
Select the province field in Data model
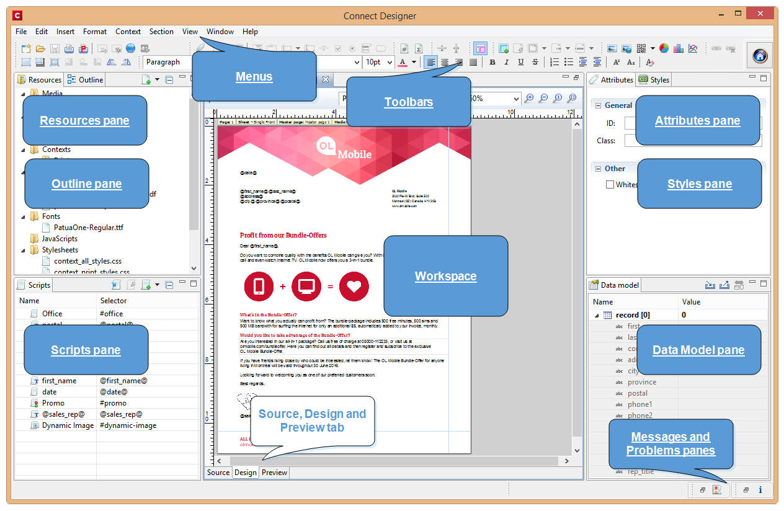click(x=642, y=382)
